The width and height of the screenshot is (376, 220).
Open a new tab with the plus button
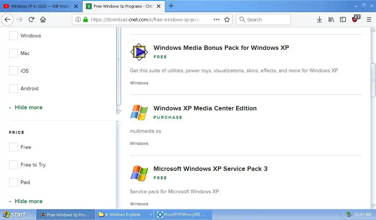tap(171, 6)
